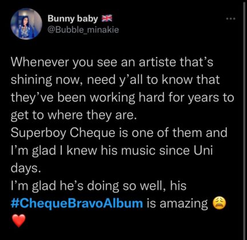Click the UK flag emoji beside name
Image resolution: width=247 pixels, height=240 pixels.
[x=106, y=18]
